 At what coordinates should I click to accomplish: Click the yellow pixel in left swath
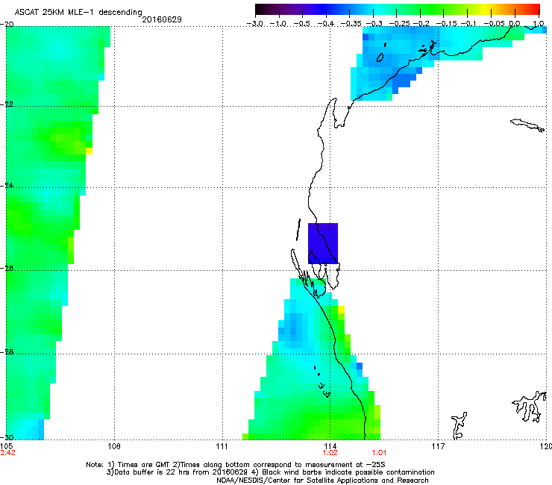click(x=89, y=151)
